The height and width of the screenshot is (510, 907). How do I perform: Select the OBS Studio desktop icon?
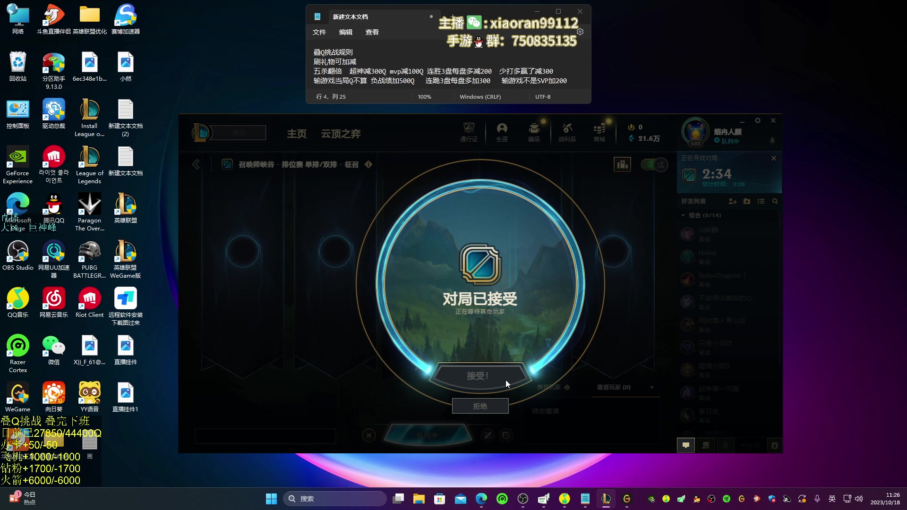[x=18, y=255]
